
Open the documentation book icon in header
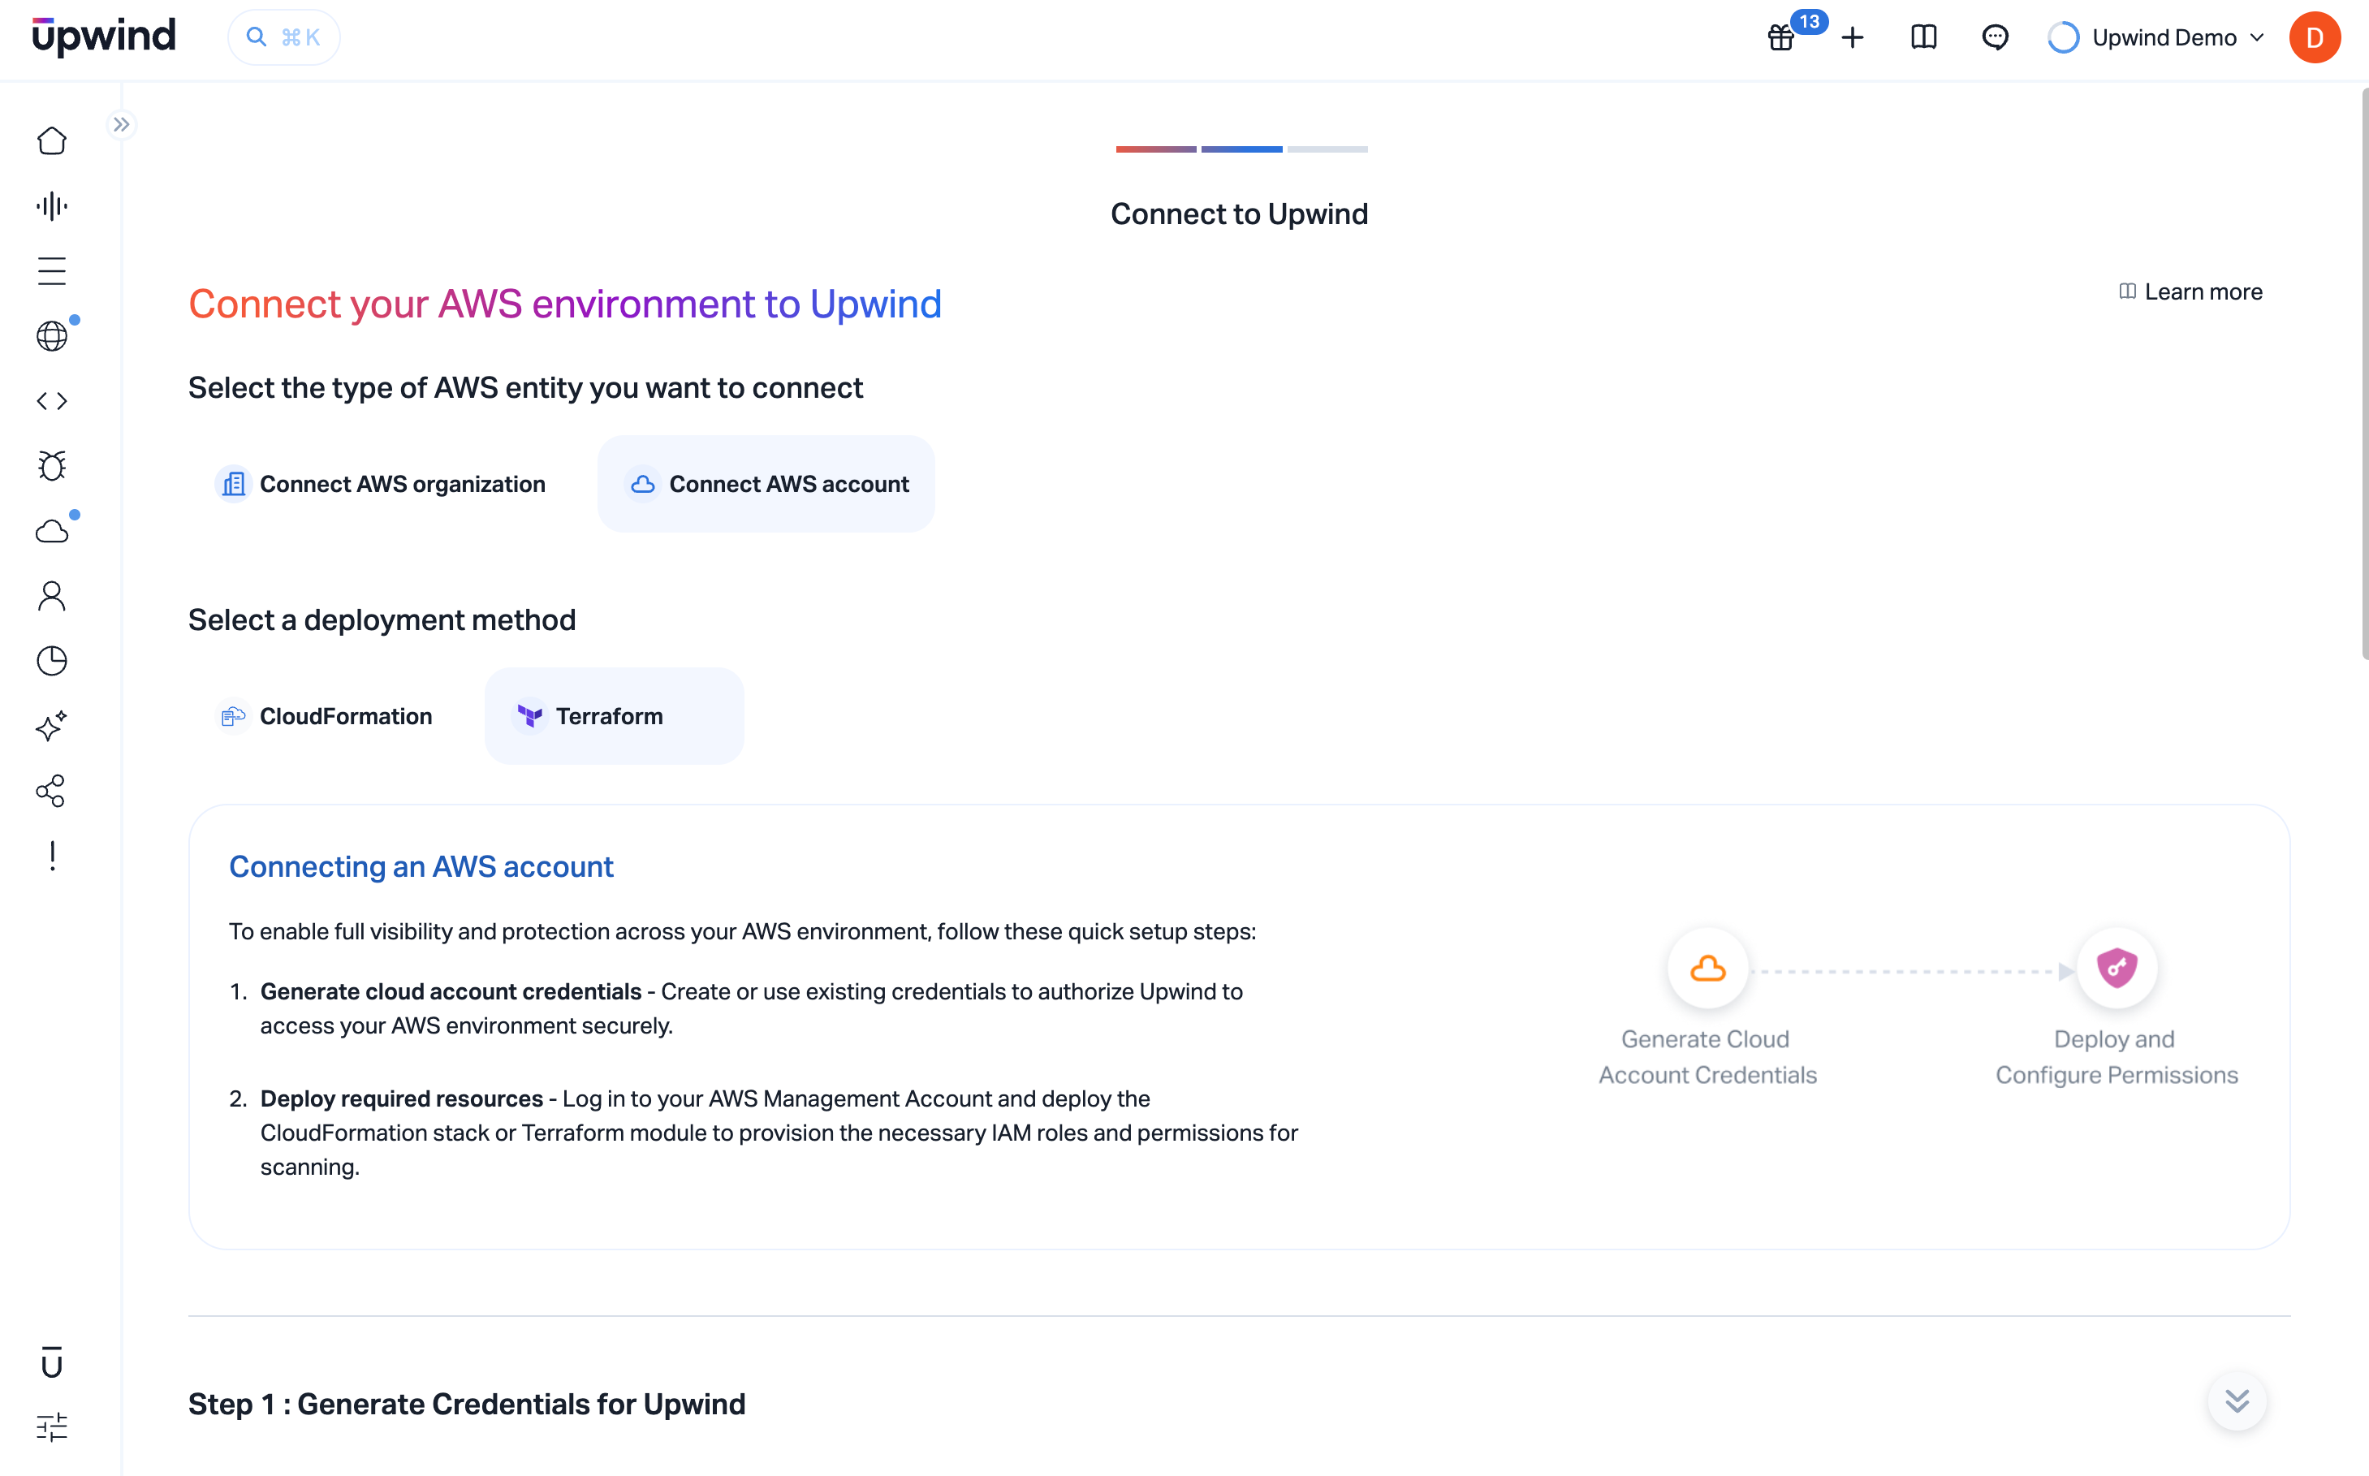pyautogui.click(x=1924, y=37)
